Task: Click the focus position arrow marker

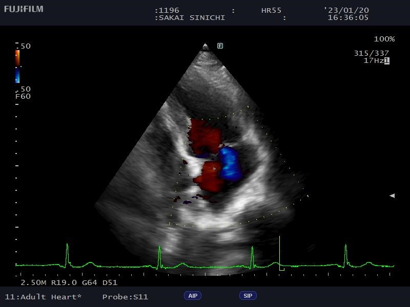Action: (392, 195)
